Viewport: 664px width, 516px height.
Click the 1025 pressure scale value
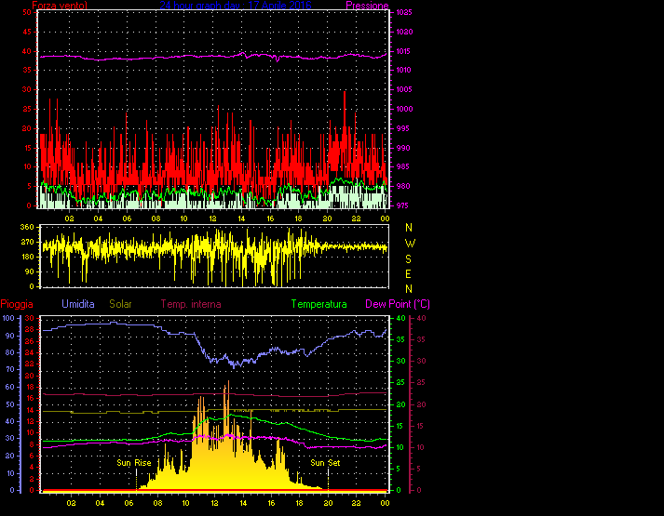[404, 12]
